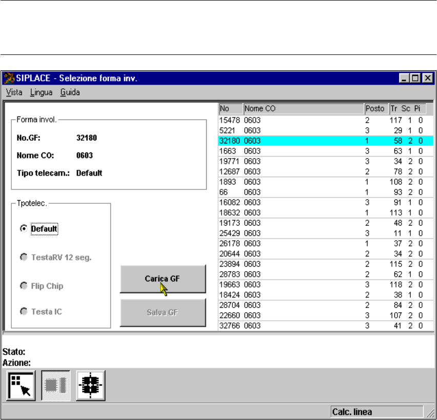Close the SIPLACE window

point(428,78)
